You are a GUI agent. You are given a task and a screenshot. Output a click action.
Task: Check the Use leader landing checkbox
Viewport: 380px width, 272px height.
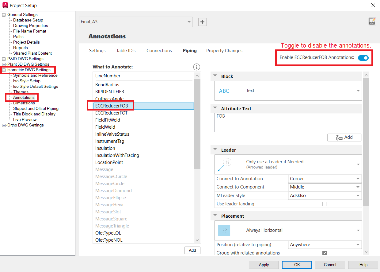point(325,204)
